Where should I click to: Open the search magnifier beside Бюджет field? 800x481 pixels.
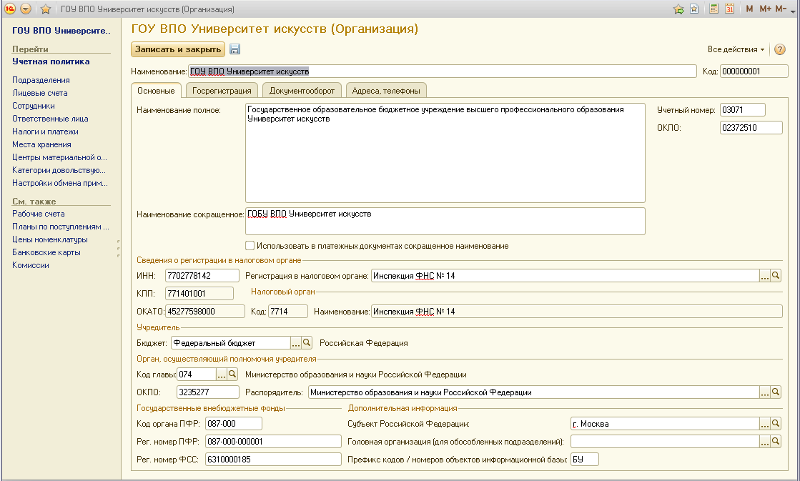click(x=307, y=343)
